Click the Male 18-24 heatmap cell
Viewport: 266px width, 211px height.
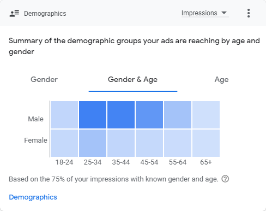[x=64, y=115]
